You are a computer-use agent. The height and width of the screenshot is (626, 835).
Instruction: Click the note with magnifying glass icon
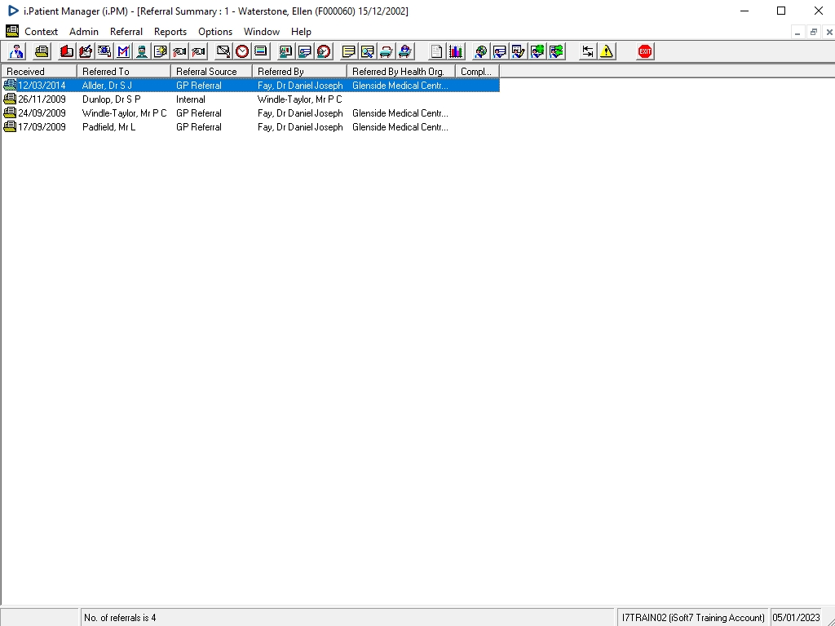point(368,51)
